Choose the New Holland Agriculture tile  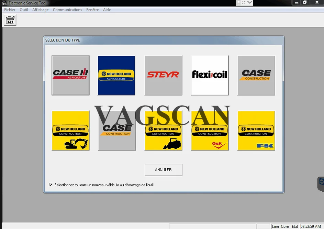[x=116, y=75]
